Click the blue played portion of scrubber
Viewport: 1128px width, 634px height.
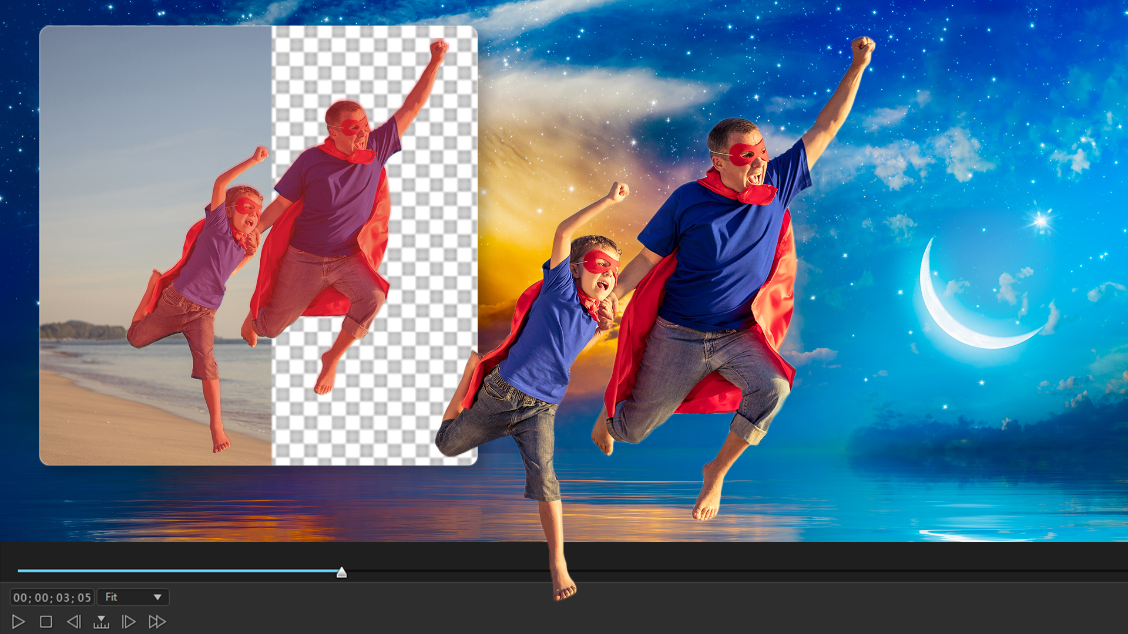coord(176,571)
